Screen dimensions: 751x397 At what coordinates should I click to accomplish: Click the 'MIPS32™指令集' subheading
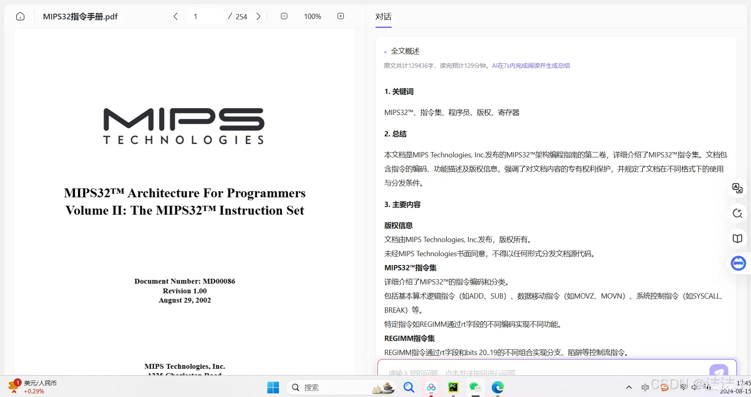(410, 268)
